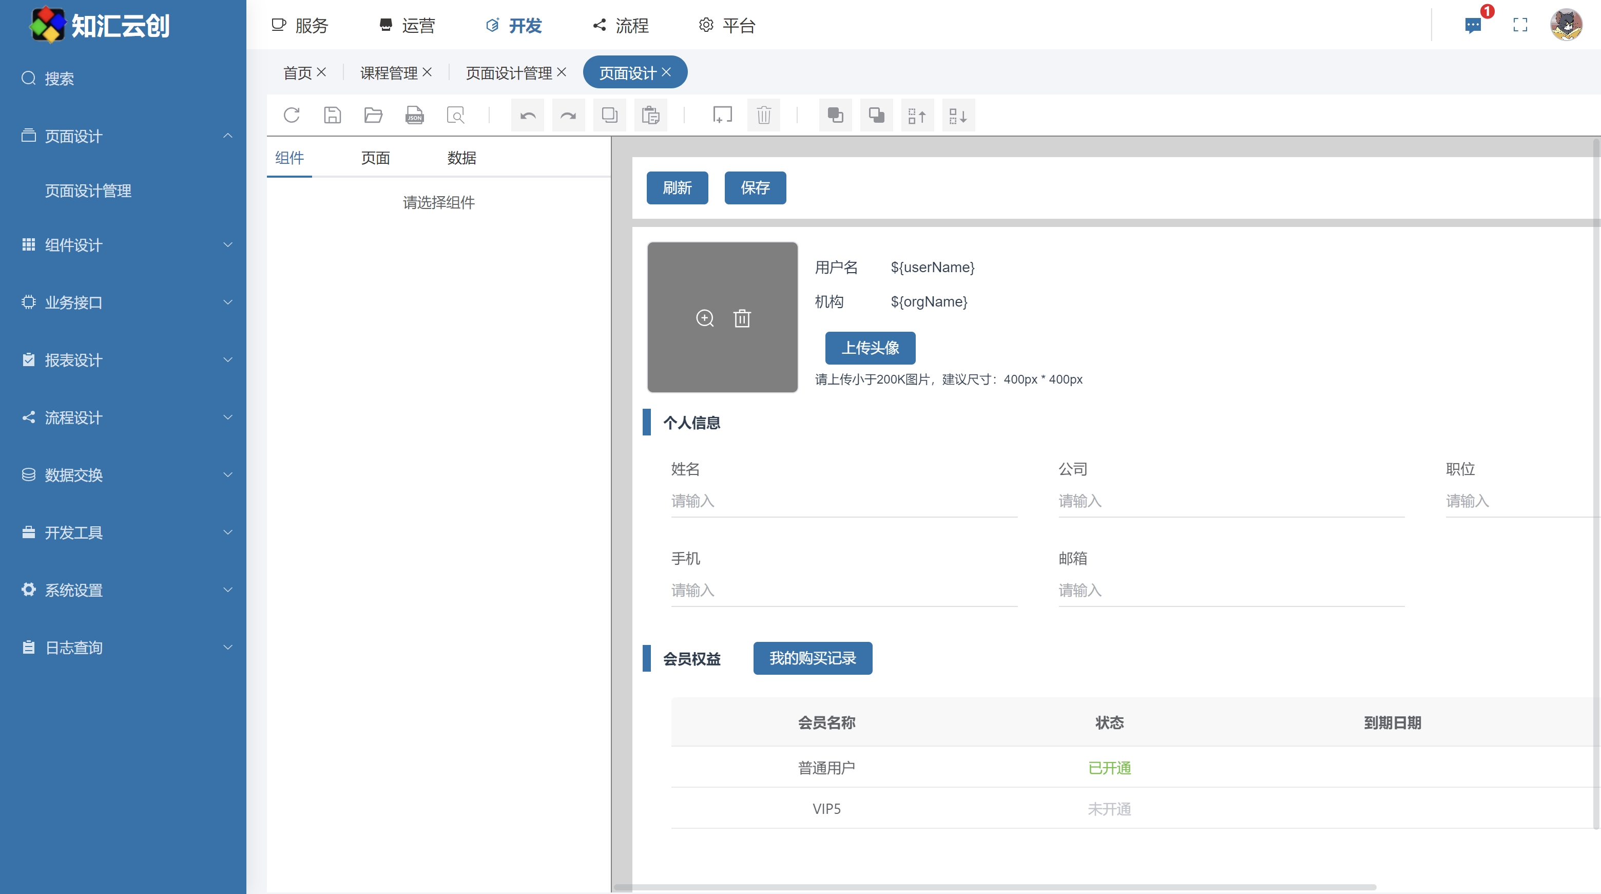The width and height of the screenshot is (1601, 894).
Task: Open the message notification icon
Action: pos(1473,25)
